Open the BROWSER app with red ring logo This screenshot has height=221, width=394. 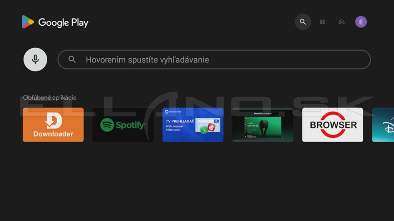click(x=332, y=125)
